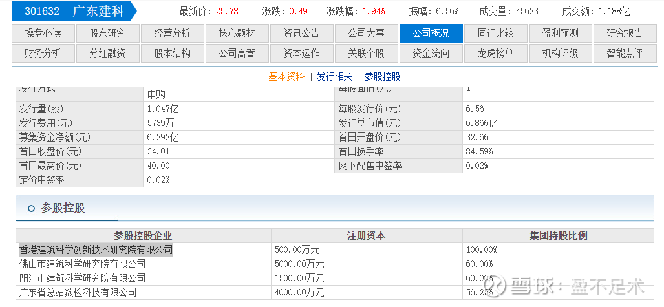Click the circle bullet icon beside 参股控股 heading
Viewport: 664px width, 307px height.
point(31,208)
